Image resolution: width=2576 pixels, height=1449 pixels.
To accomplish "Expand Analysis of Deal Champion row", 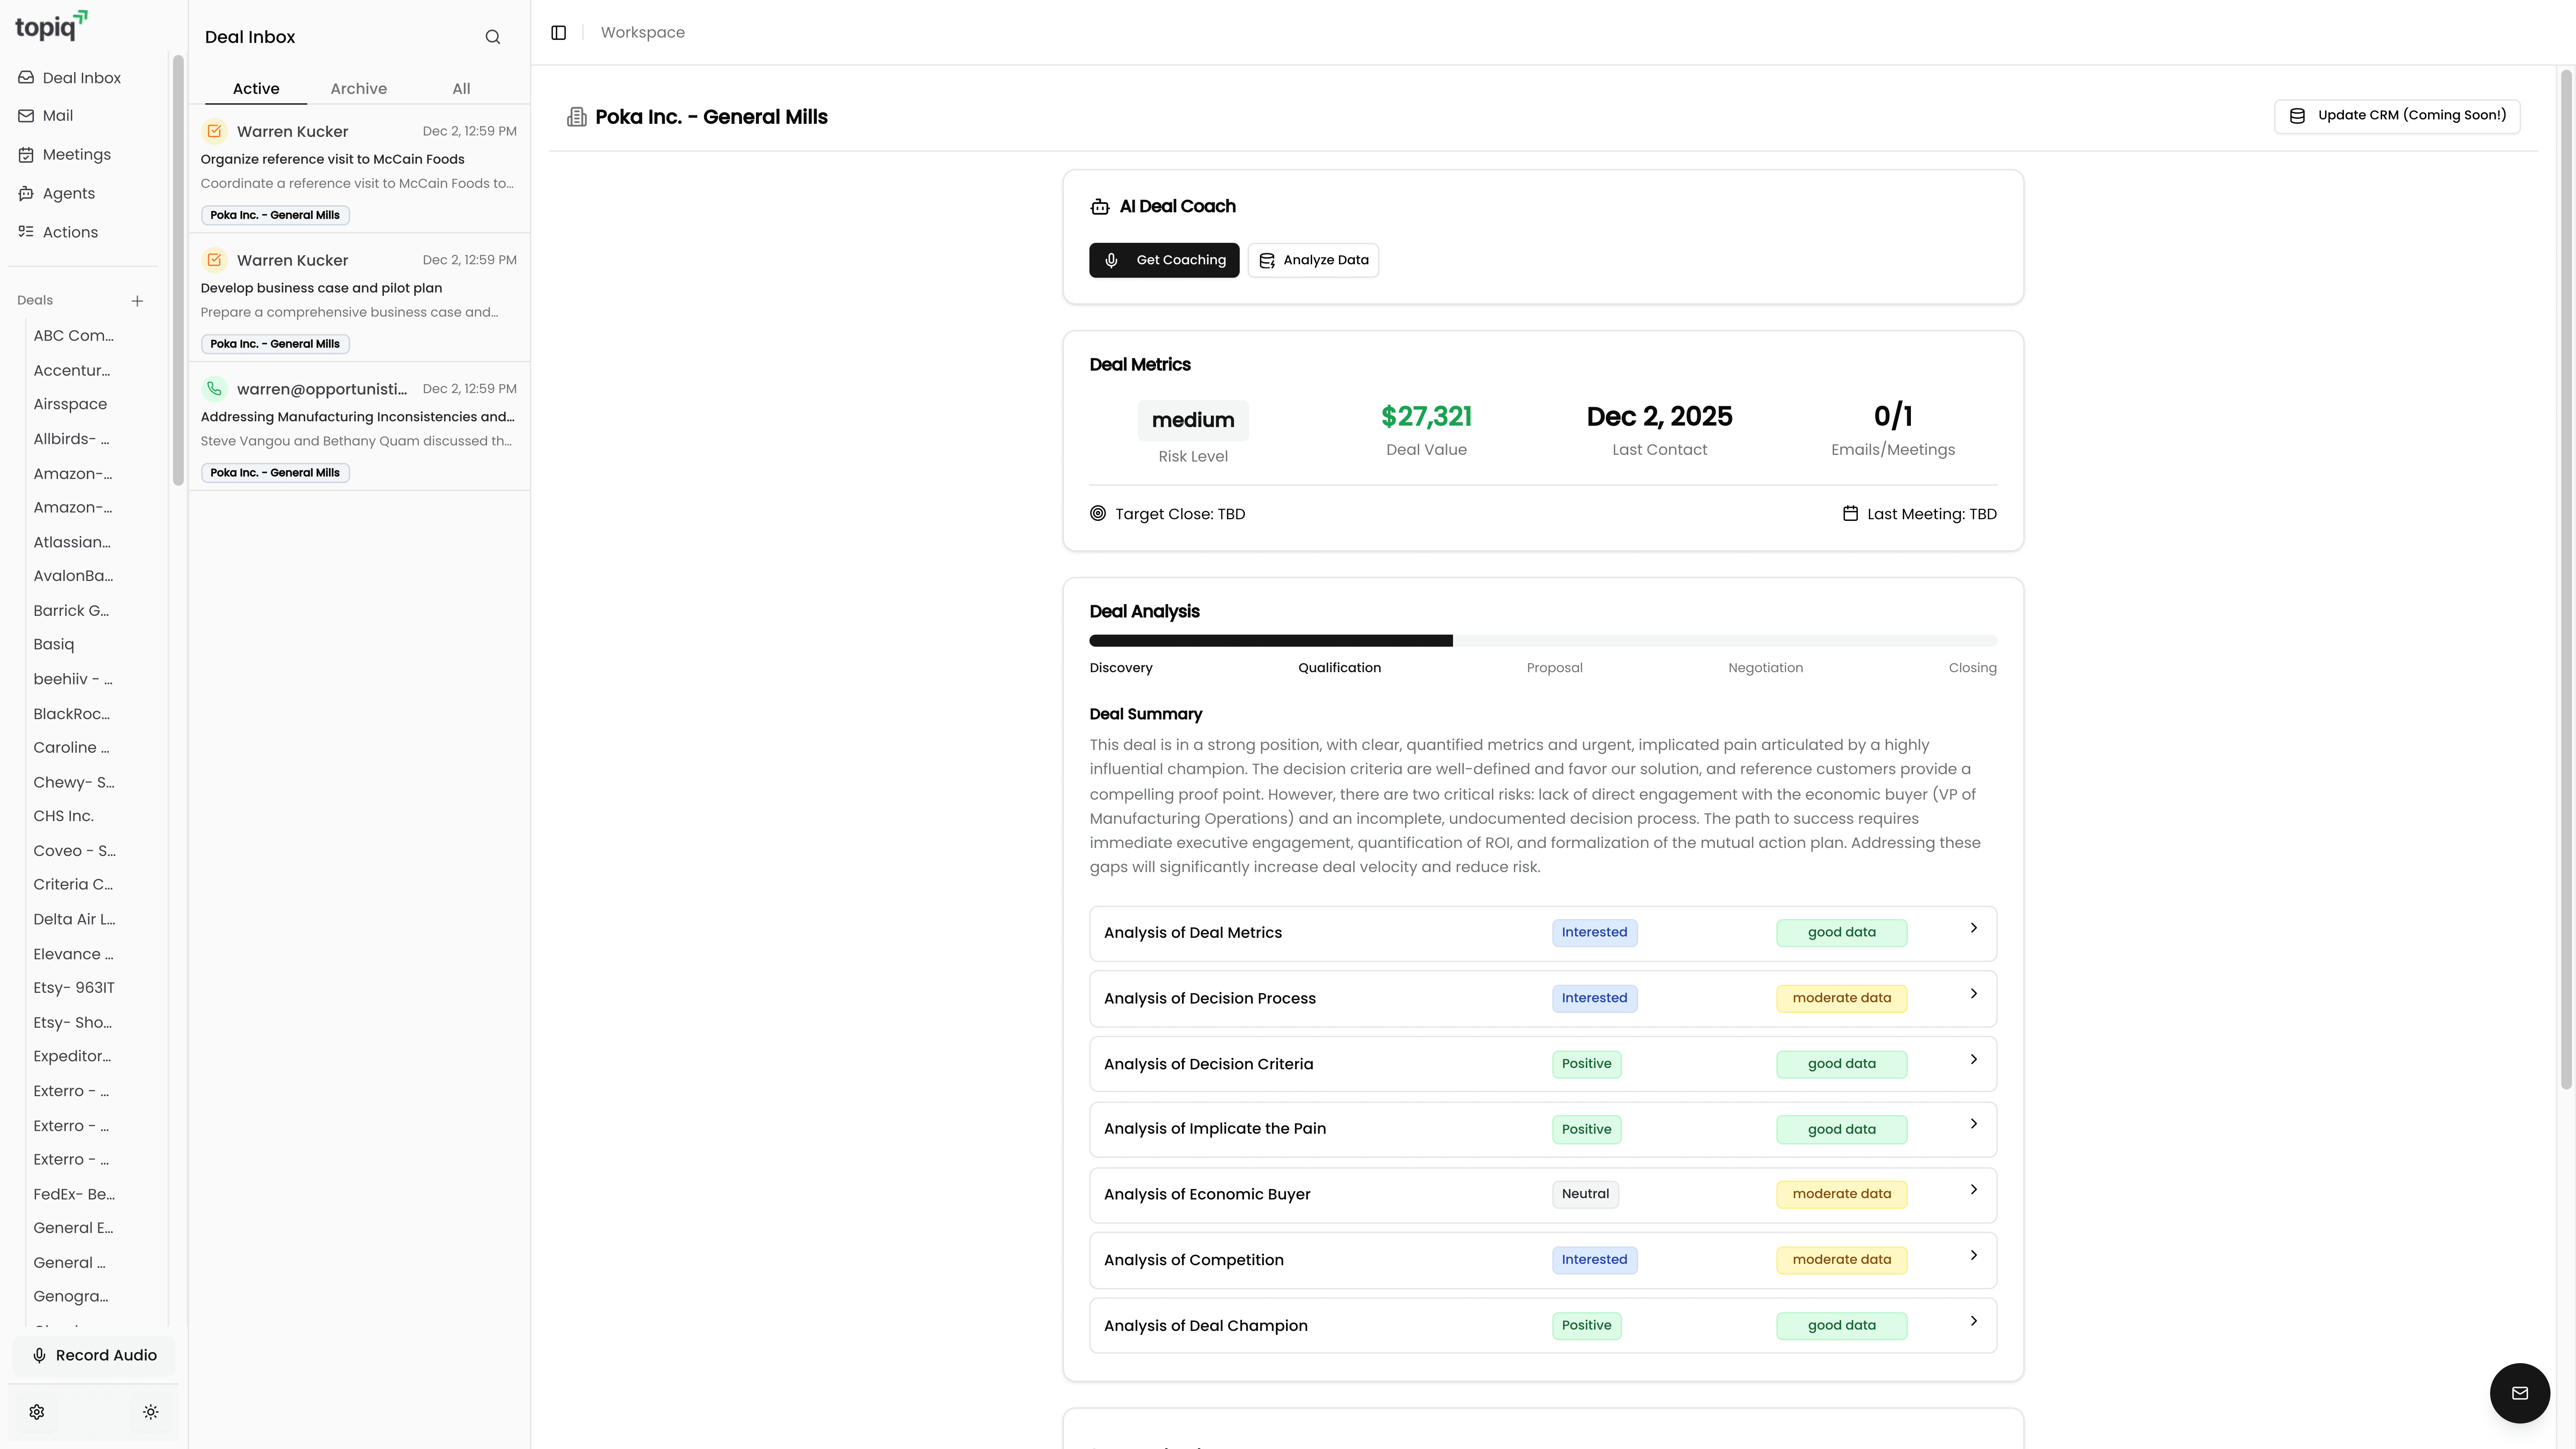I will point(1542,1325).
